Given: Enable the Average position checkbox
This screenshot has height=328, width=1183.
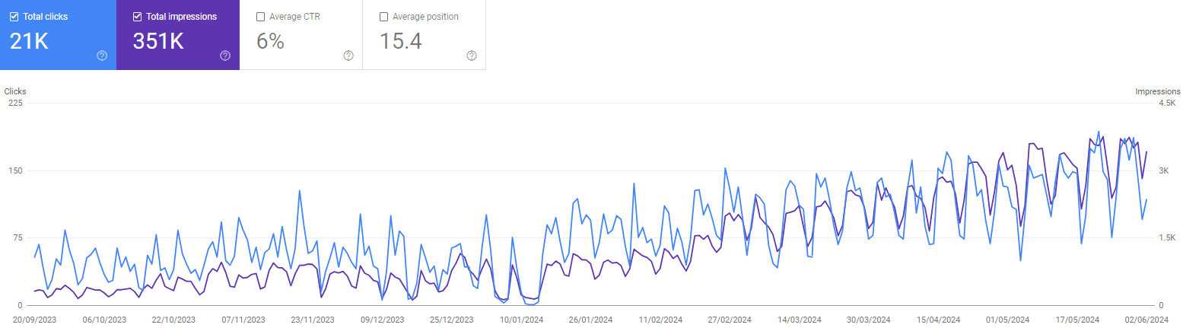Looking at the screenshot, I should click(383, 17).
